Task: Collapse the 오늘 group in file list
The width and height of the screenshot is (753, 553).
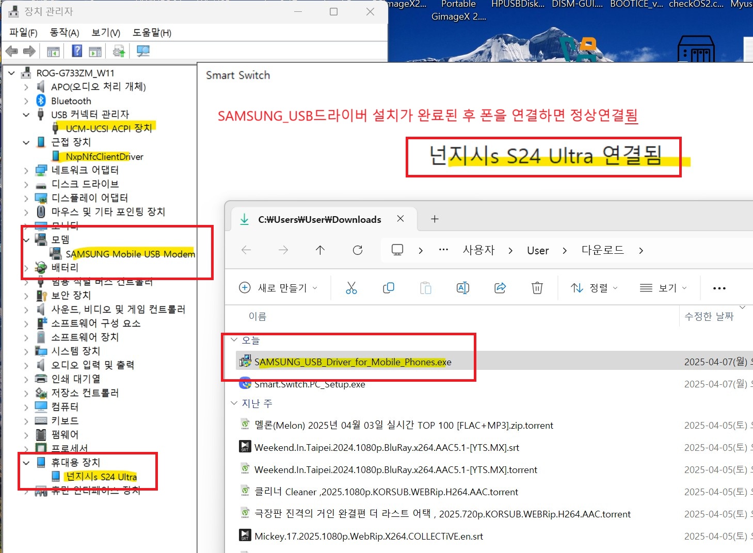Action: (234, 340)
